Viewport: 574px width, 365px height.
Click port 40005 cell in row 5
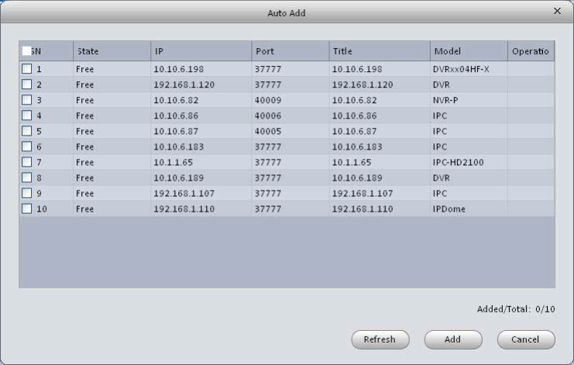[268, 131]
